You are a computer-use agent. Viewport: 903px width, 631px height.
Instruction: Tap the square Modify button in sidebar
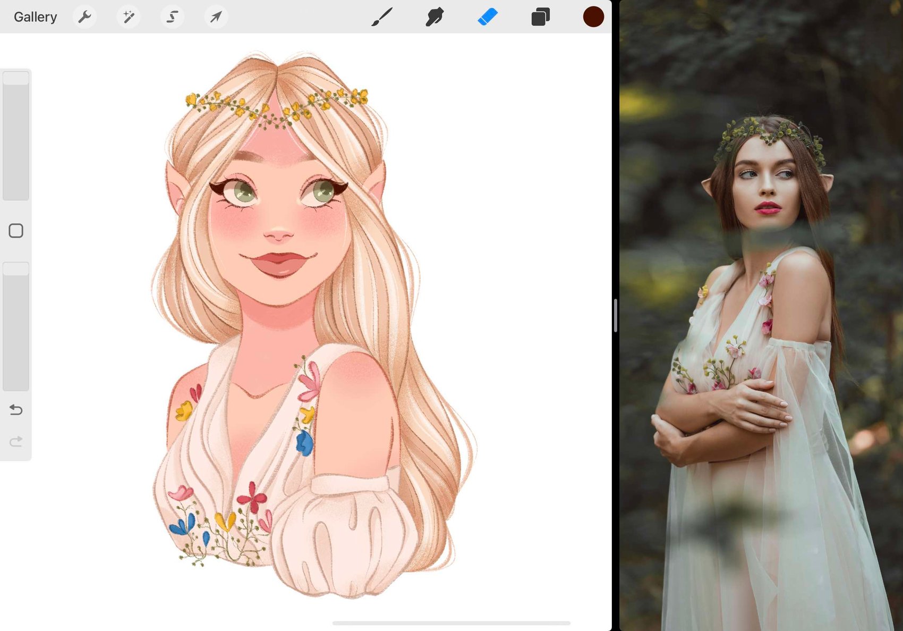pyautogui.click(x=16, y=231)
